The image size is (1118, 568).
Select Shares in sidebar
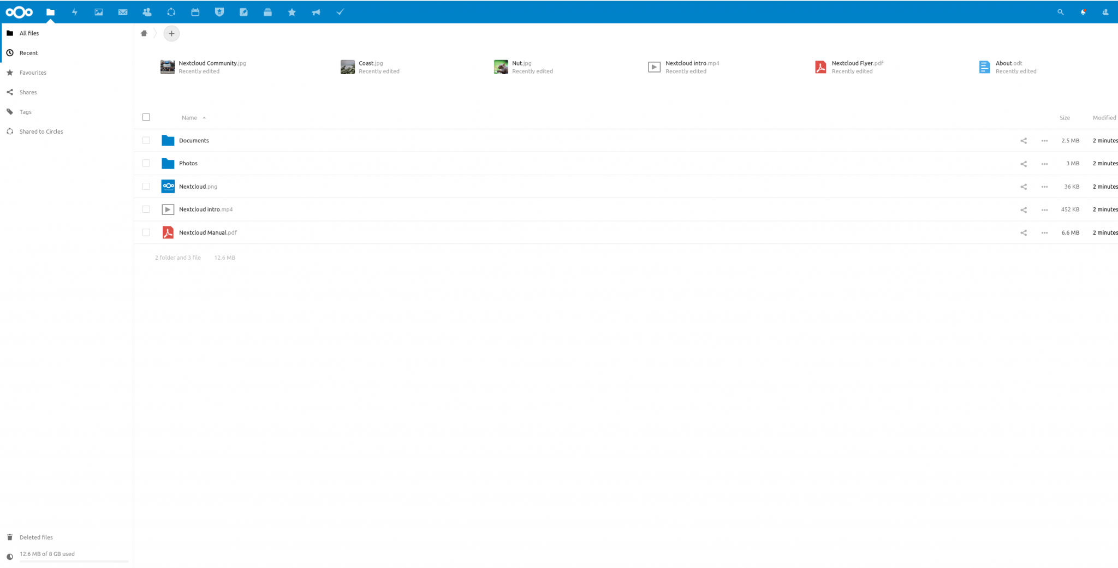[x=67, y=92]
